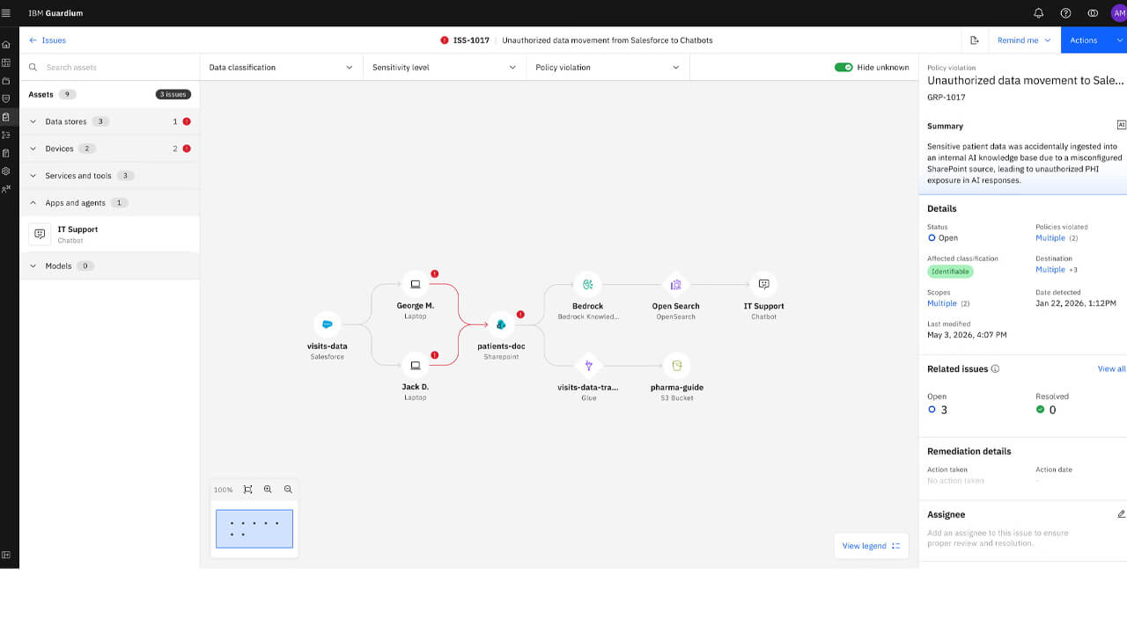This screenshot has height=633, width=1127.
Task: Select the Bedrock knowledge base node
Action: tap(587, 284)
